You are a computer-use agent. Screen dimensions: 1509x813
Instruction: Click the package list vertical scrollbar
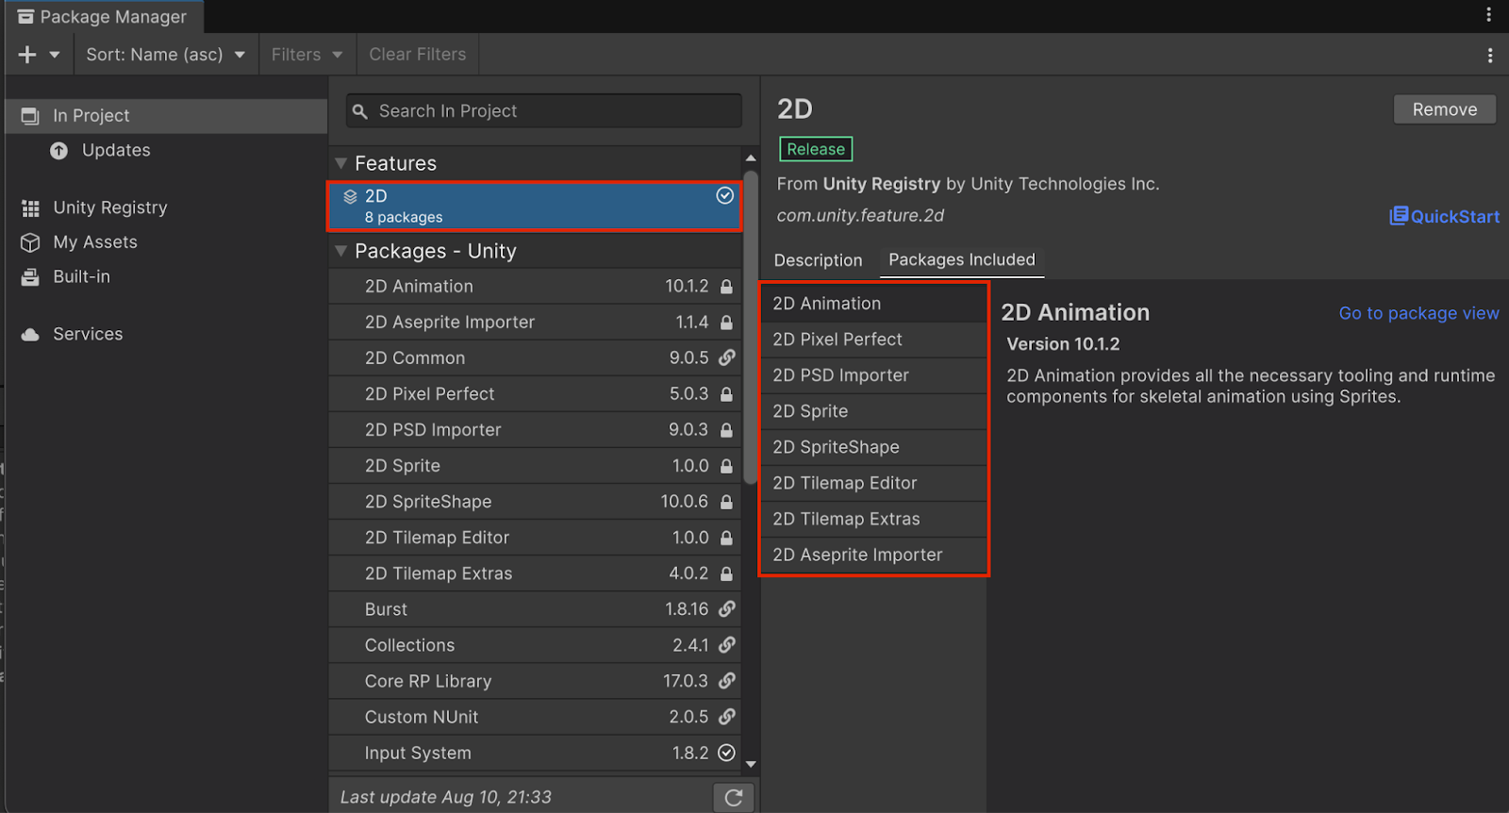751,325
